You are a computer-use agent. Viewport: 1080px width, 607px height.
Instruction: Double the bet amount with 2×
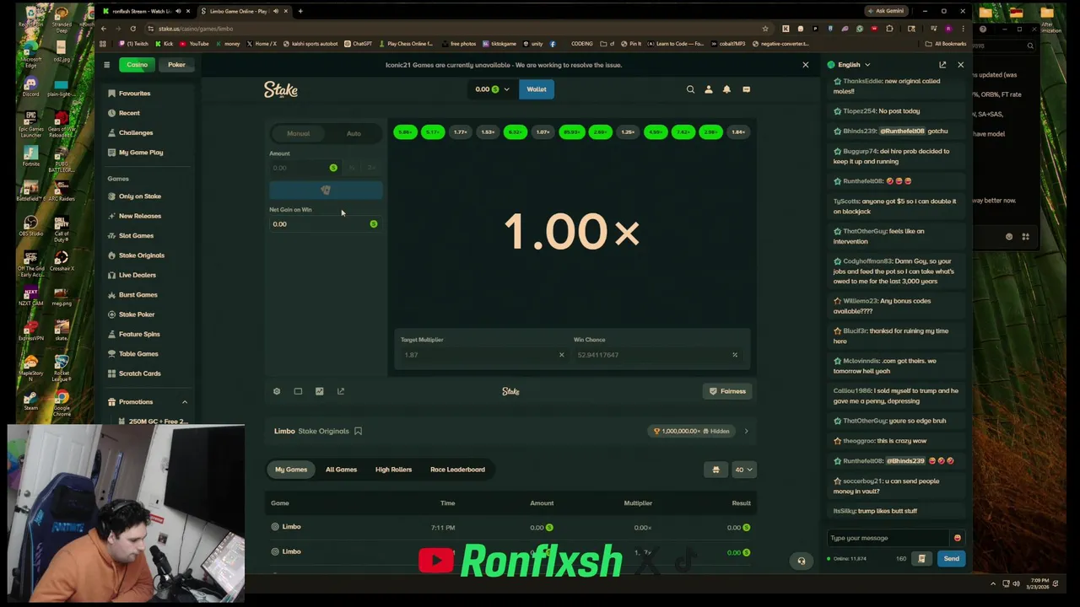[x=371, y=168]
